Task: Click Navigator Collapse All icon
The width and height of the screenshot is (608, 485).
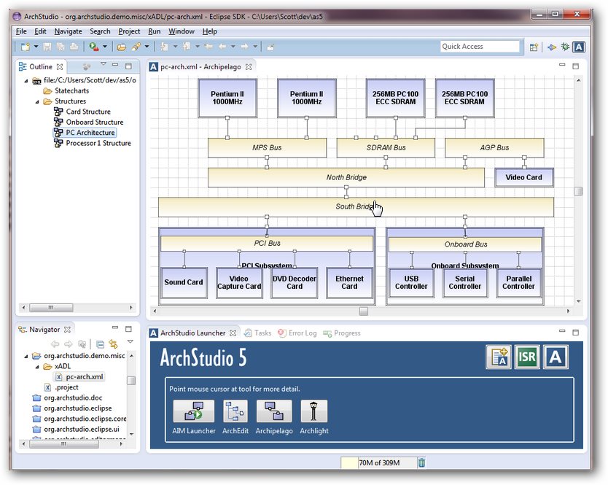Action: pos(100,344)
